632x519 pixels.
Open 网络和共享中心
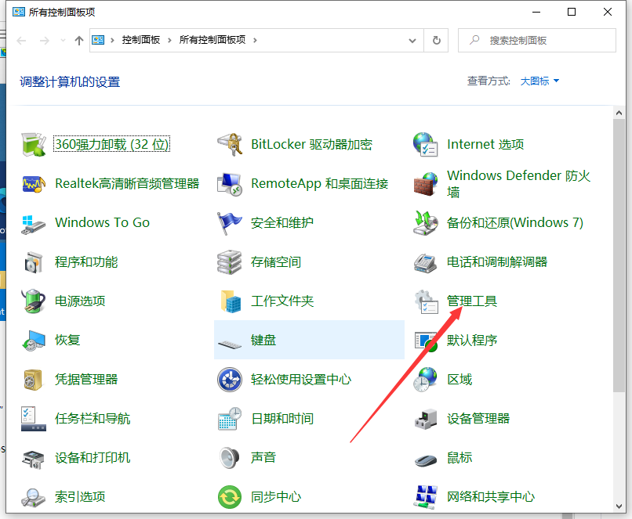[x=490, y=496]
